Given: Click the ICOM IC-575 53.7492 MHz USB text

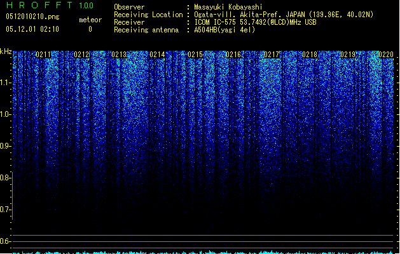Looking at the screenshot, I should [x=255, y=22].
